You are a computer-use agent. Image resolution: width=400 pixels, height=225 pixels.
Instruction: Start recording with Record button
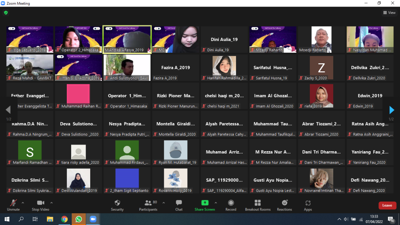coord(231,205)
